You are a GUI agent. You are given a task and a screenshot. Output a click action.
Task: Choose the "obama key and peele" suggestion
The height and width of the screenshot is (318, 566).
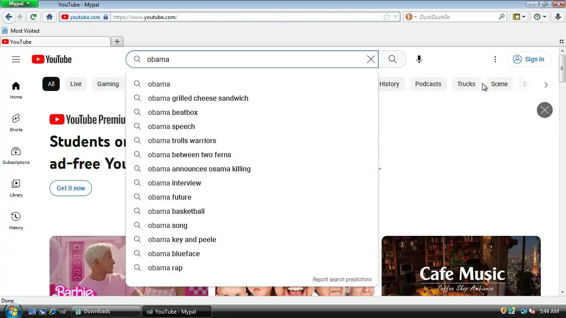252,239
